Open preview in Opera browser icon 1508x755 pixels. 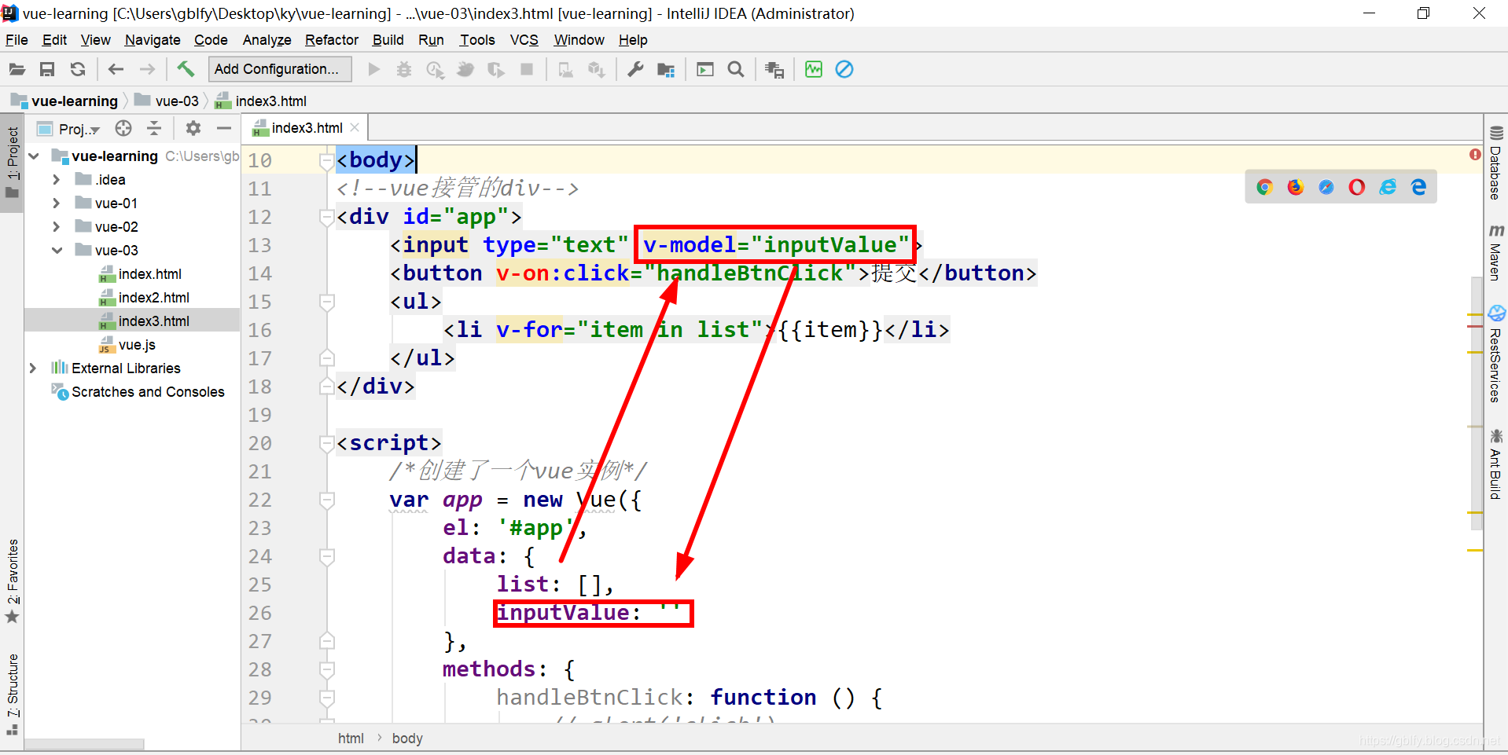pos(1357,187)
